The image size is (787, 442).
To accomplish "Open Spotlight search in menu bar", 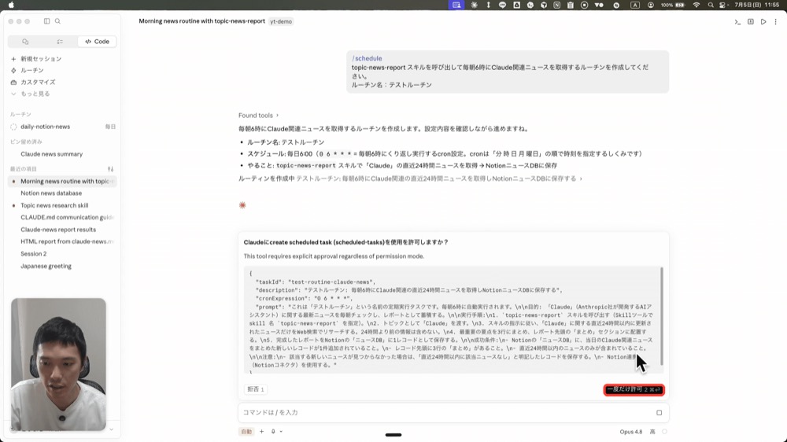I will pos(710,5).
